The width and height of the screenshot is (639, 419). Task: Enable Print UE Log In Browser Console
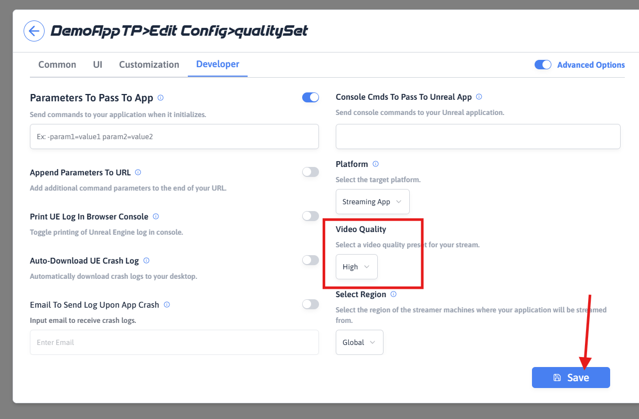coord(311,216)
